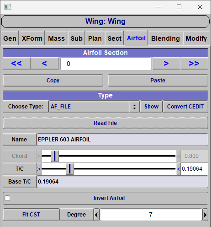The height and width of the screenshot is (227, 211).
Task: Click the dropdown spinner arrows beside AF_FILE
Action: coord(134,107)
